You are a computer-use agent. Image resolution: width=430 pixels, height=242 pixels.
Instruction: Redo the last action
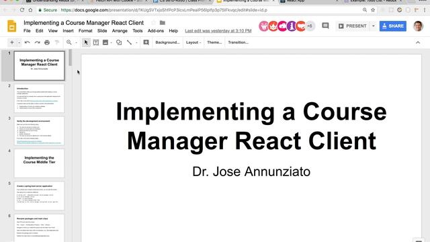pyautogui.click(x=38, y=42)
